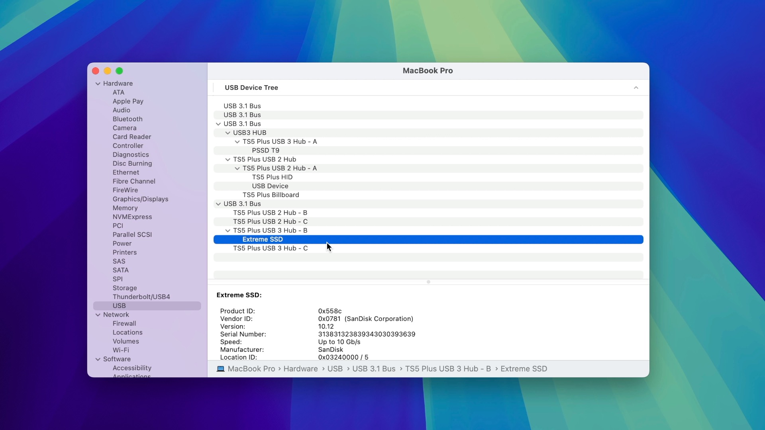765x430 pixels.
Task: Select Bluetooth in Hardware list
Action: click(x=127, y=119)
